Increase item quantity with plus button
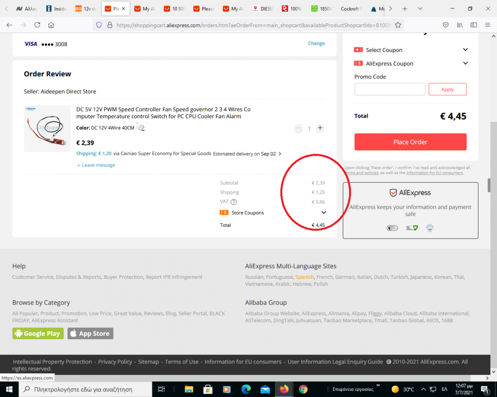 (320, 128)
